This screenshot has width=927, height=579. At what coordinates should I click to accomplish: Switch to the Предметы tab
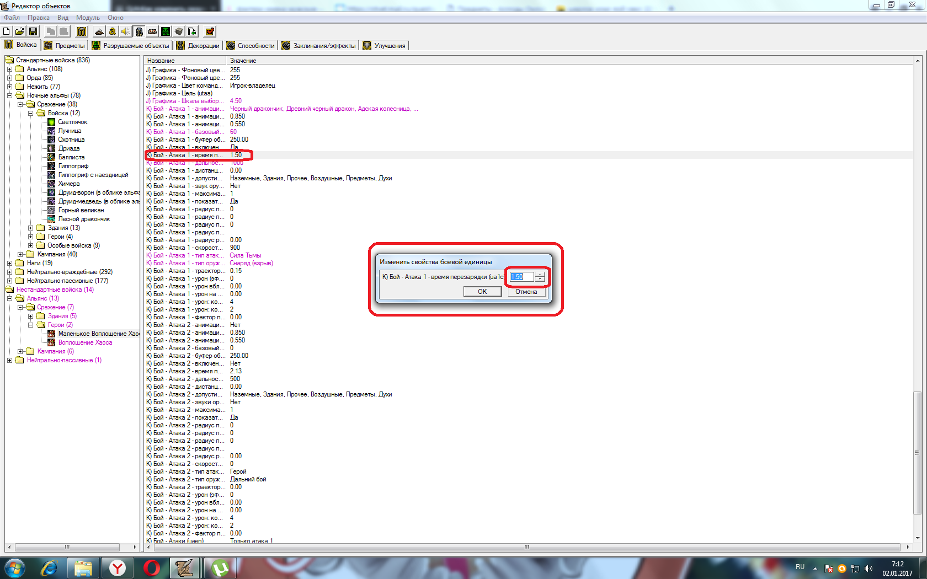click(65, 45)
